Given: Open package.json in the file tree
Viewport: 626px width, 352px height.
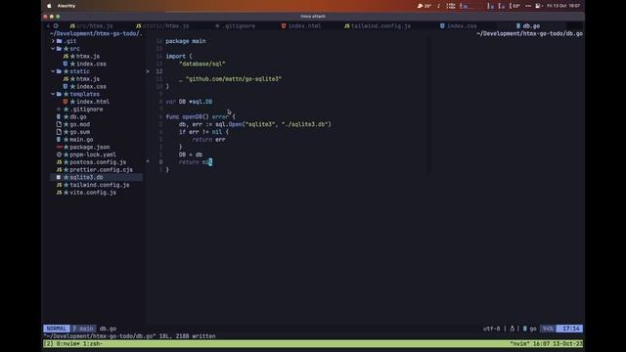Looking at the screenshot, I should 89,148.
